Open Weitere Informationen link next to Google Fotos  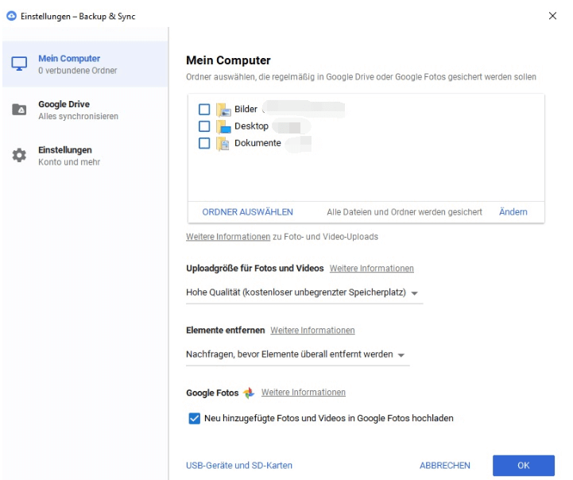[304, 393]
